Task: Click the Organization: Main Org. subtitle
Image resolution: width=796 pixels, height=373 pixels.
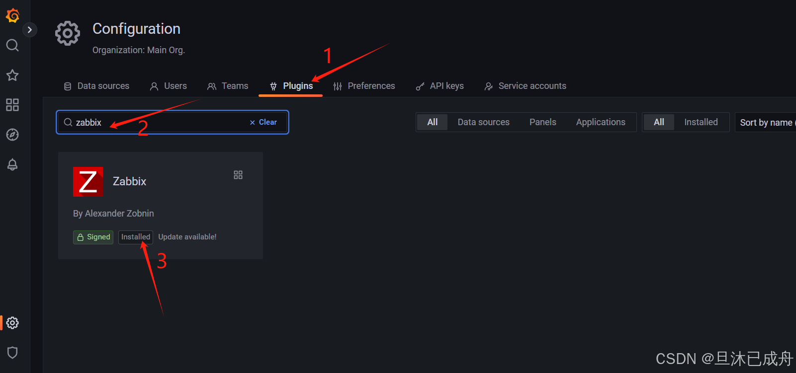Action: (139, 50)
